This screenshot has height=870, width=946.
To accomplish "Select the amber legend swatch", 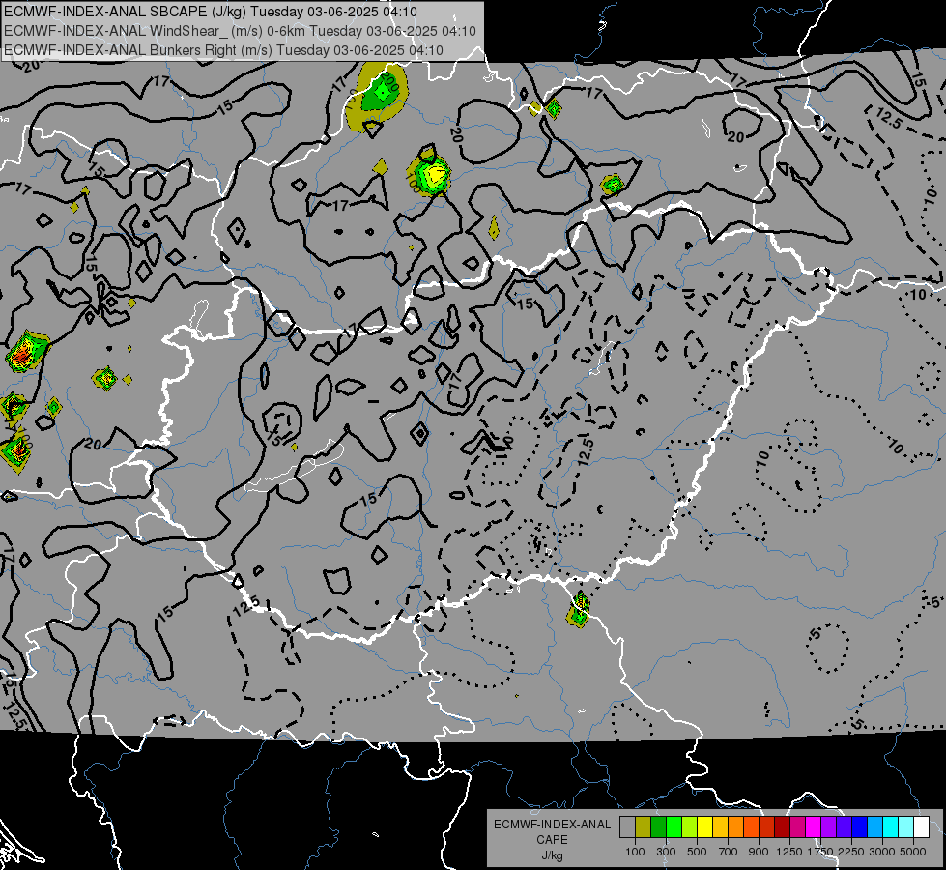I will coord(720,826).
